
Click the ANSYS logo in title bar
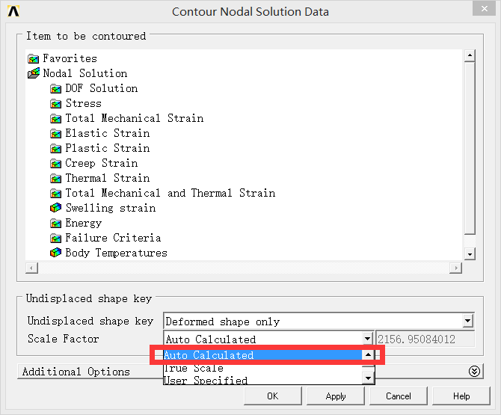pyautogui.click(x=13, y=11)
